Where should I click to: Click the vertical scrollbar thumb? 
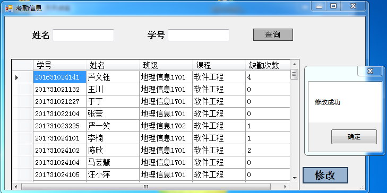coord(295,74)
